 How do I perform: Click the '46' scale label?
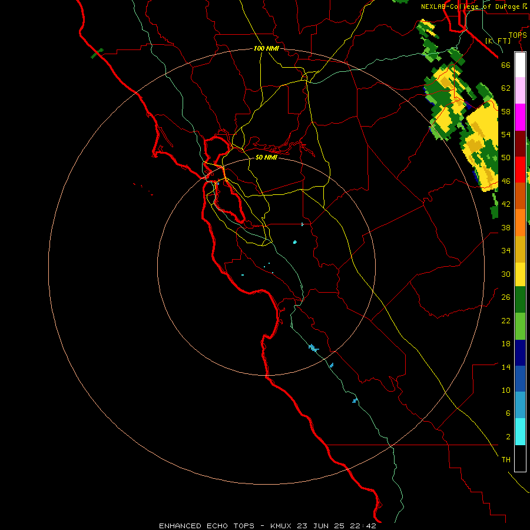(x=506, y=181)
